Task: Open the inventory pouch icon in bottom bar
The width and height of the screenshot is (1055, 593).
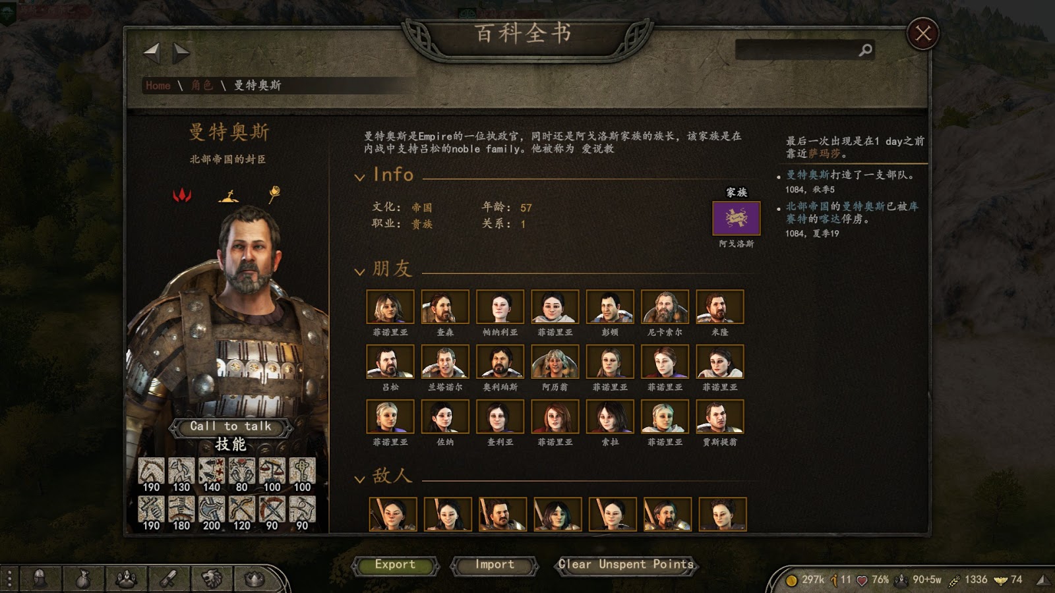Action: coord(82,579)
